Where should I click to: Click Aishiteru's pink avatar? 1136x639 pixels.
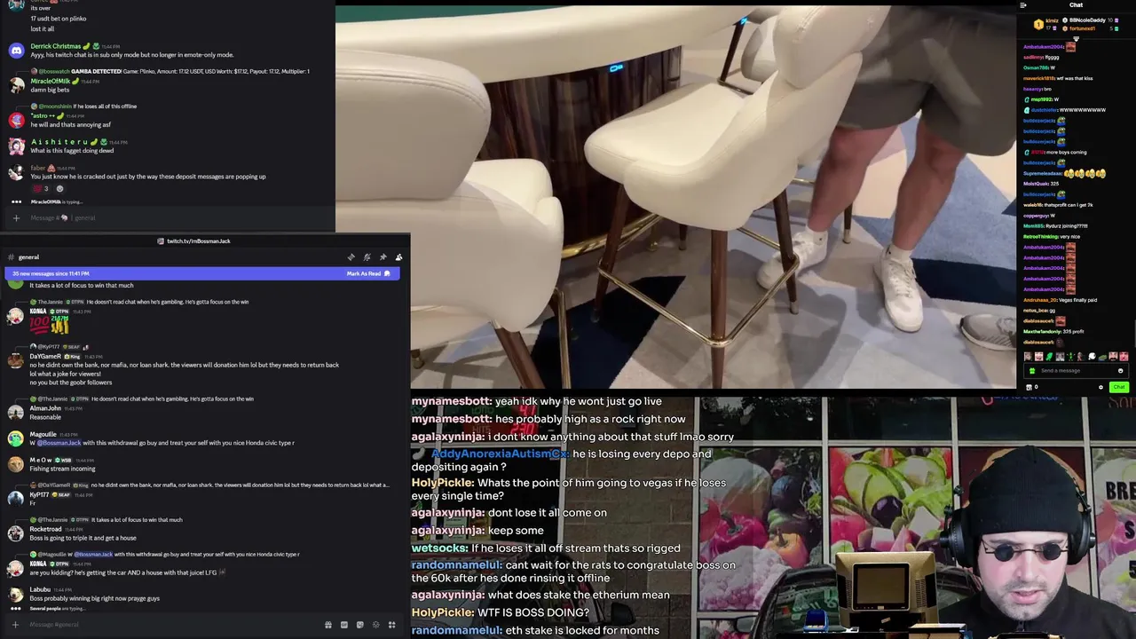[16, 146]
